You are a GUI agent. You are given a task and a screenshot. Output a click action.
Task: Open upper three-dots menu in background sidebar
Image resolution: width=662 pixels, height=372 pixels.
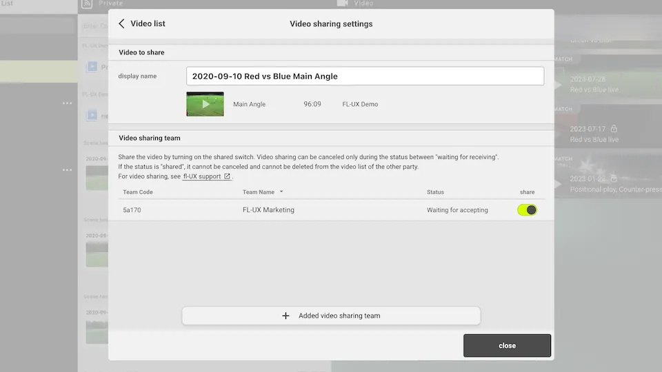point(67,103)
